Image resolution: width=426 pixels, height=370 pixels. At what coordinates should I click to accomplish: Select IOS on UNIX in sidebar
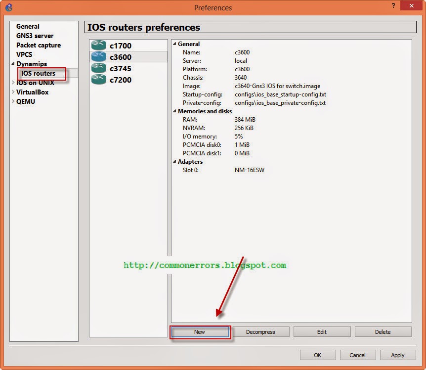click(x=35, y=83)
